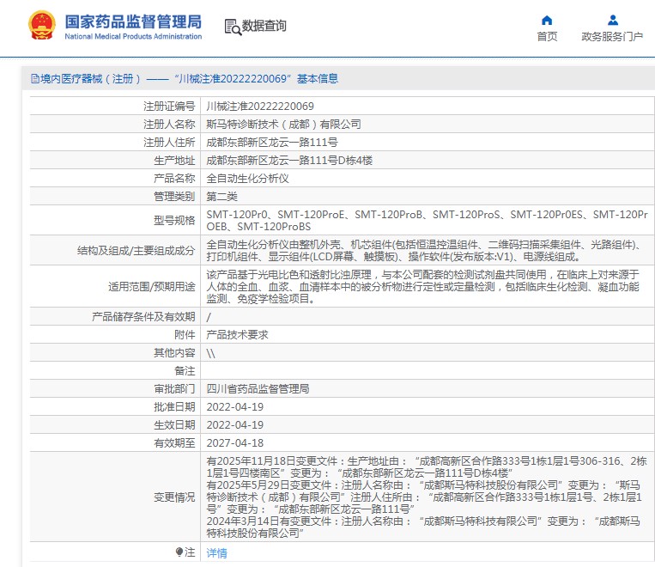Click the document icon before 境内医疗器械
Viewport: 655px width, 567px height.
[x=34, y=79]
